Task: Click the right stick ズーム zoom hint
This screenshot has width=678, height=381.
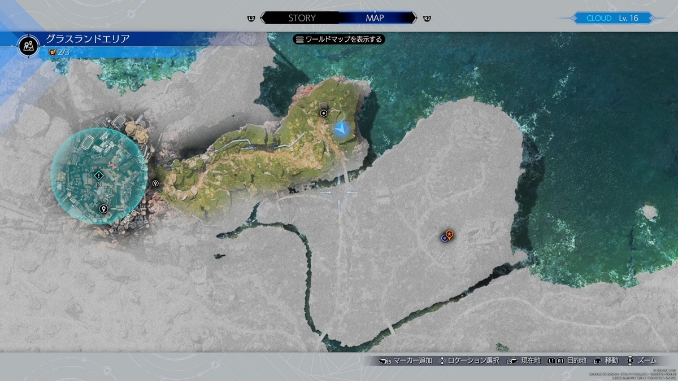Action: pos(642,361)
